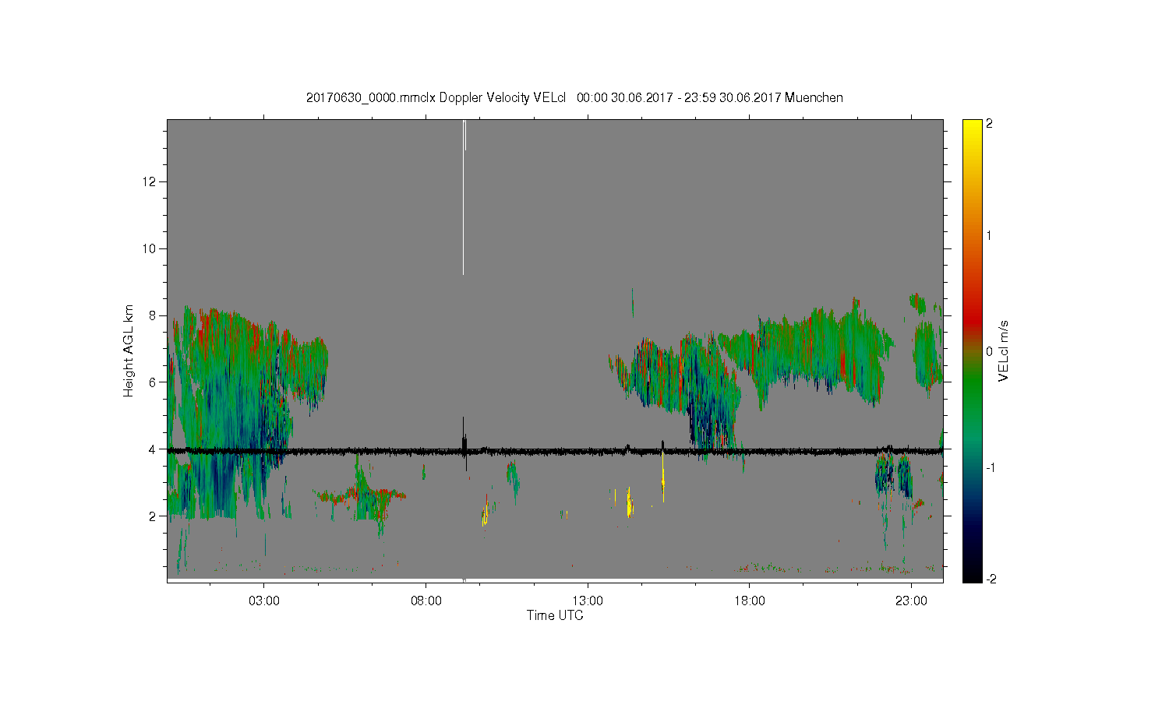
Task: Click the white vertical streak near 09:00
Action: 463,197
